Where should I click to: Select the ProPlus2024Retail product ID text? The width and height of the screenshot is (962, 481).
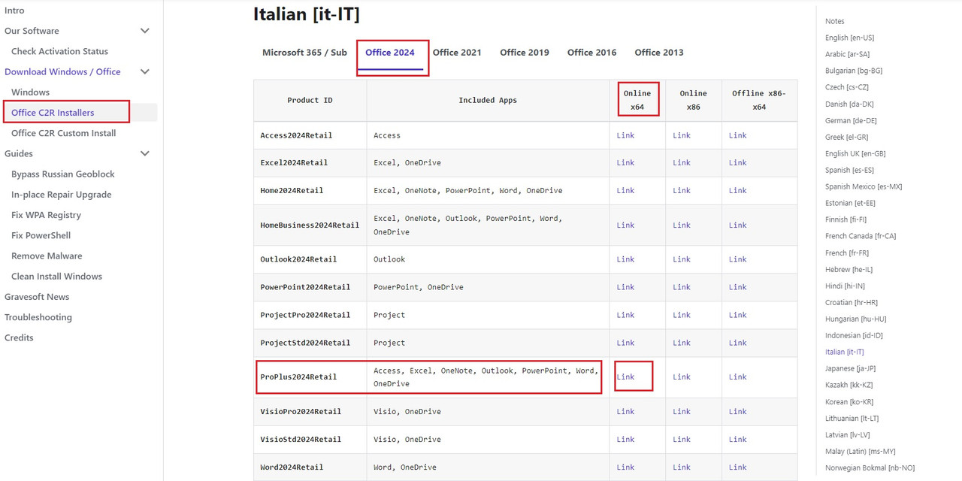[x=298, y=377]
